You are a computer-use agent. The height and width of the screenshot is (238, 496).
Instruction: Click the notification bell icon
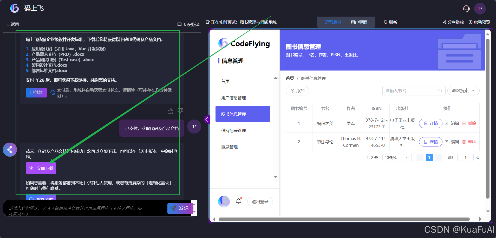point(238,201)
